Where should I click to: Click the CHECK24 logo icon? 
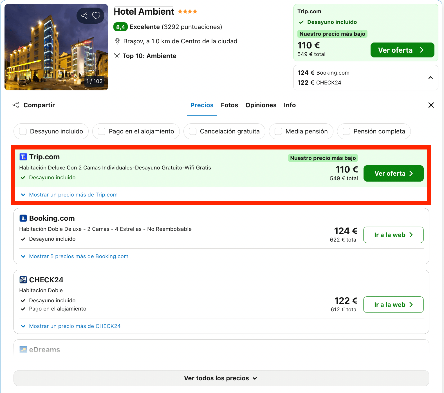coord(23,280)
